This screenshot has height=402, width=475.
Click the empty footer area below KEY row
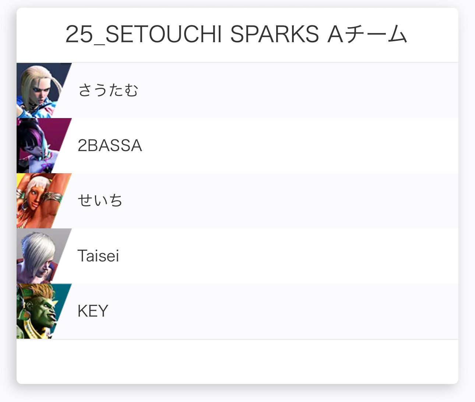(237, 361)
